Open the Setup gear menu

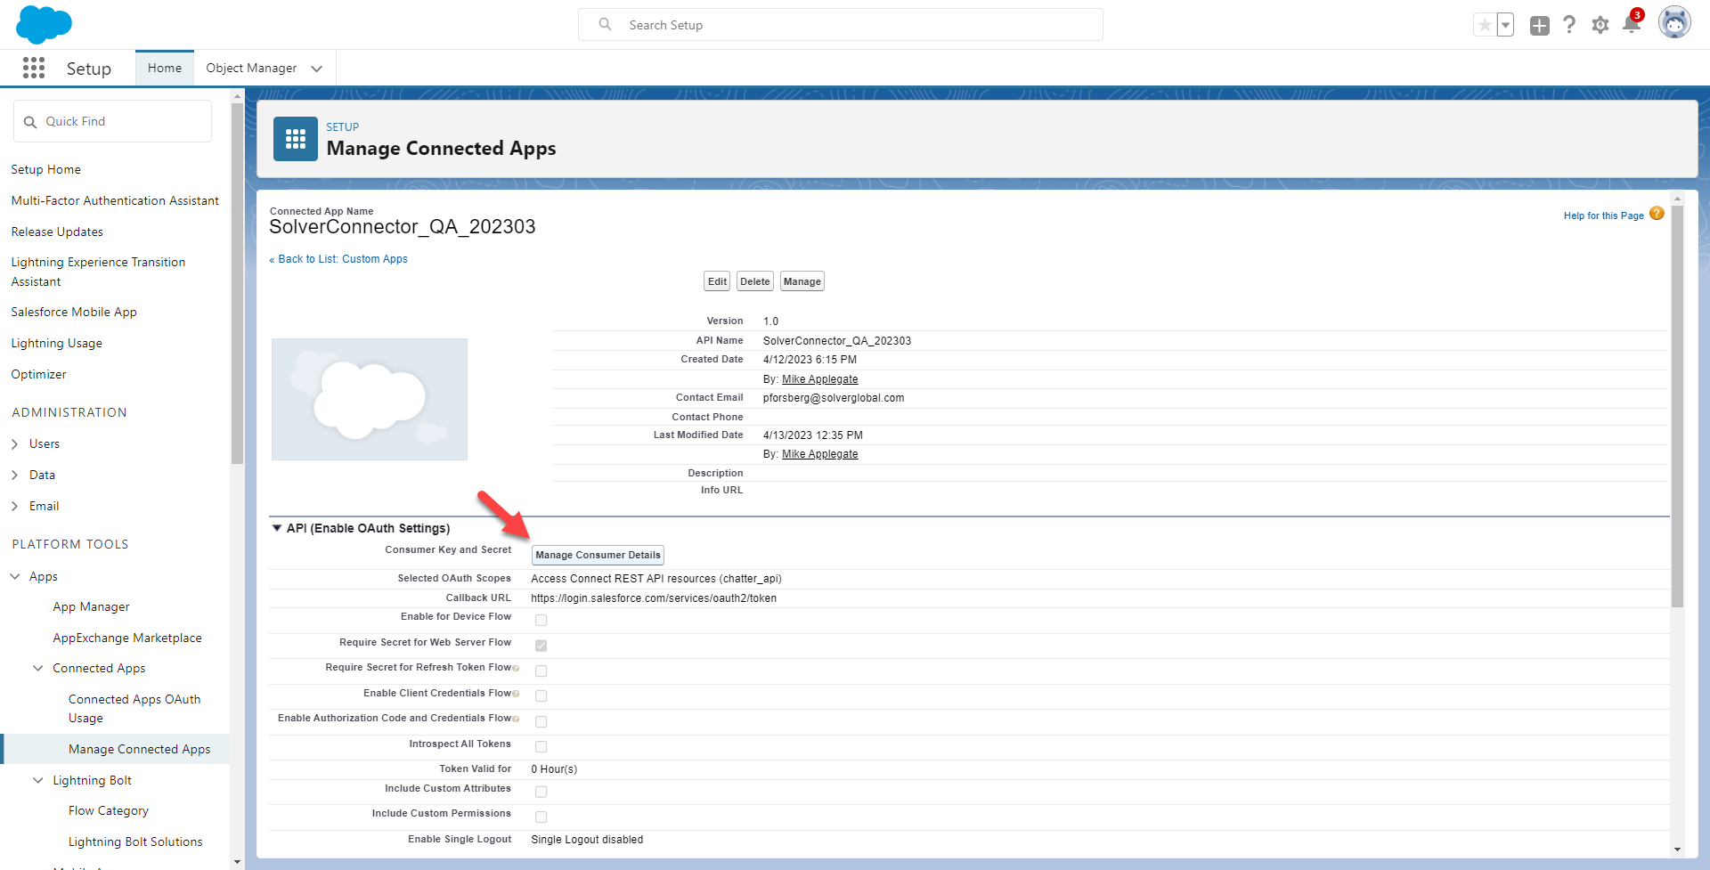(x=1600, y=25)
